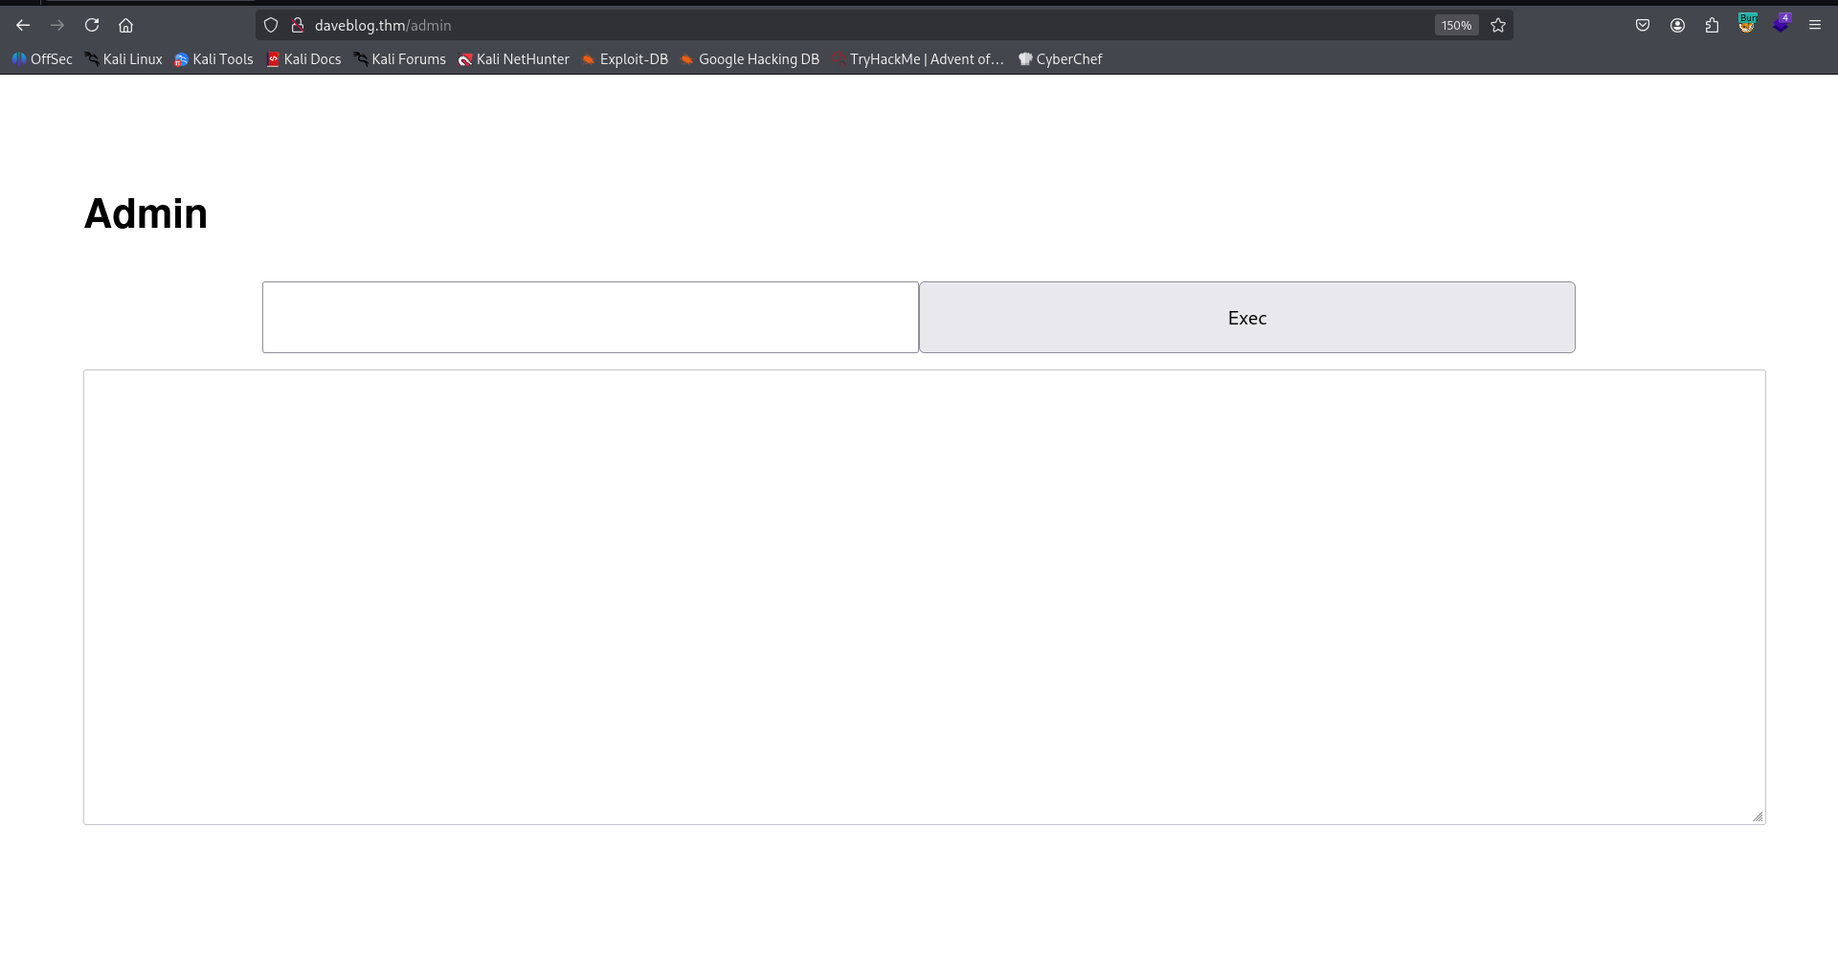Open the extensions puzzle icon
The height and width of the screenshot is (961, 1838).
(1712, 26)
